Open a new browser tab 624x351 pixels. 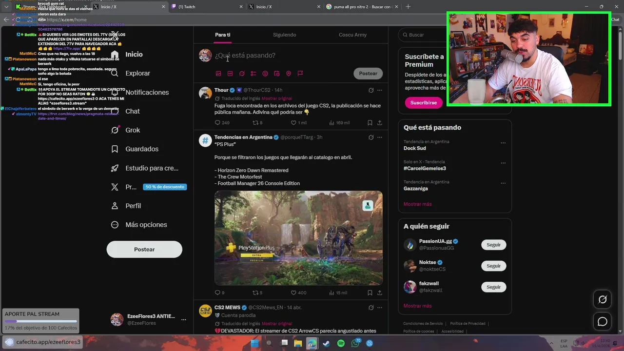coord(408,7)
